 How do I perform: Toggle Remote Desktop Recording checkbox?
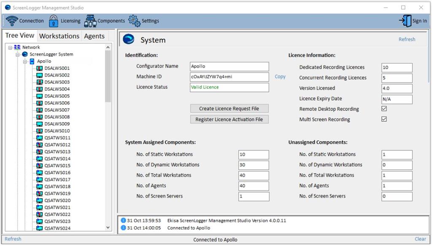tap(384, 109)
